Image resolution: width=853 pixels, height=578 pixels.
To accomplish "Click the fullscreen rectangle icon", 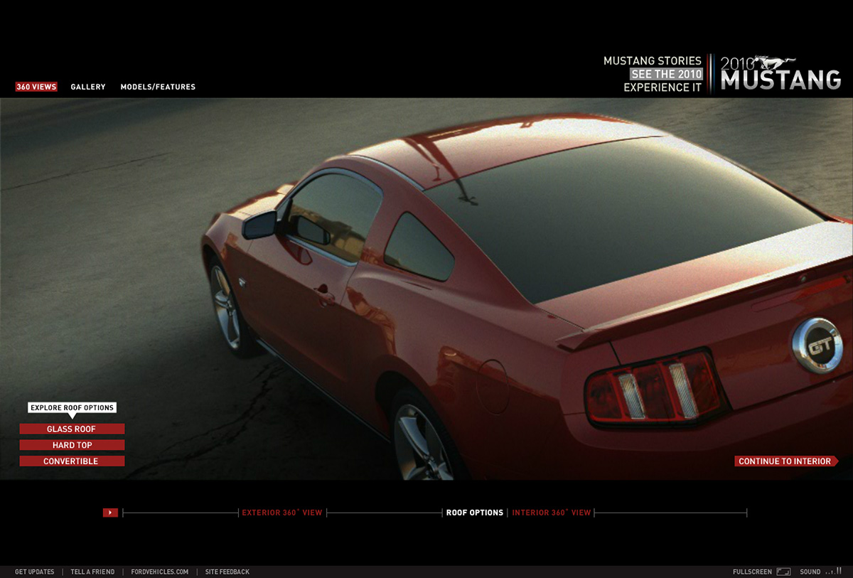I will coord(783,572).
